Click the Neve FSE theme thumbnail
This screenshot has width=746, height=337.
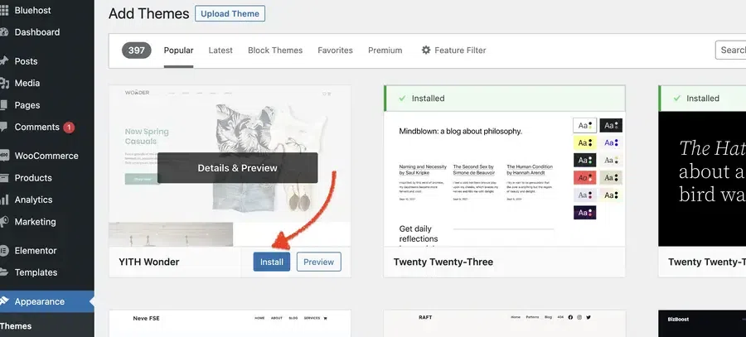pyautogui.click(x=230, y=324)
